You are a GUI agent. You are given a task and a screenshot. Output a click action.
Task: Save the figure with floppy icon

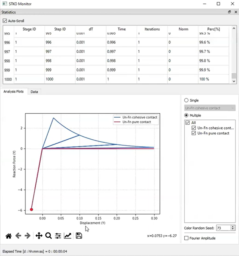(79, 236)
